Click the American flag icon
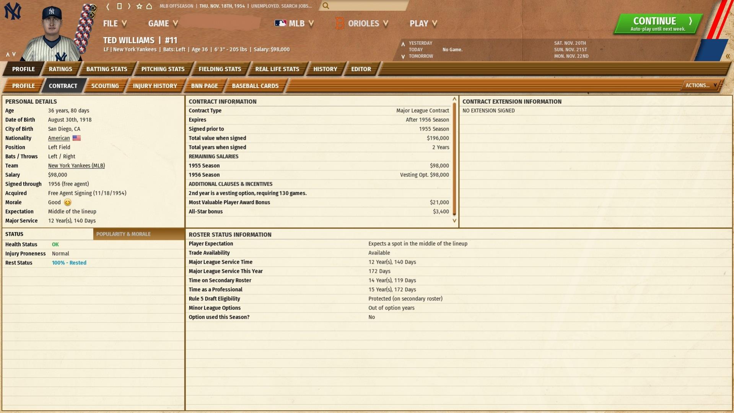This screenshot has height=413, width=734. click(76, 138)
